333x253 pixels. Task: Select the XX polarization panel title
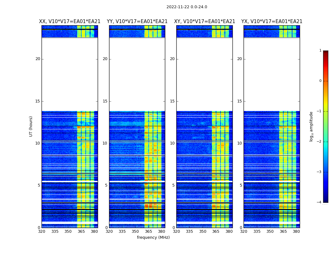pos(69,22)
